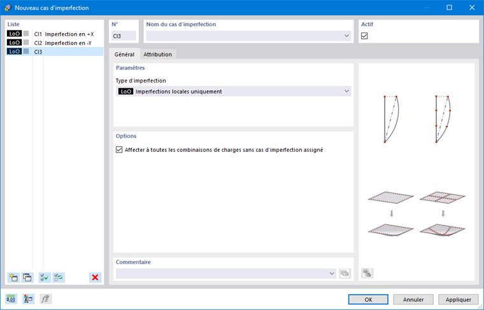Click the LoO badge for CI2
484x310 pixels.
tap(14, 43)
